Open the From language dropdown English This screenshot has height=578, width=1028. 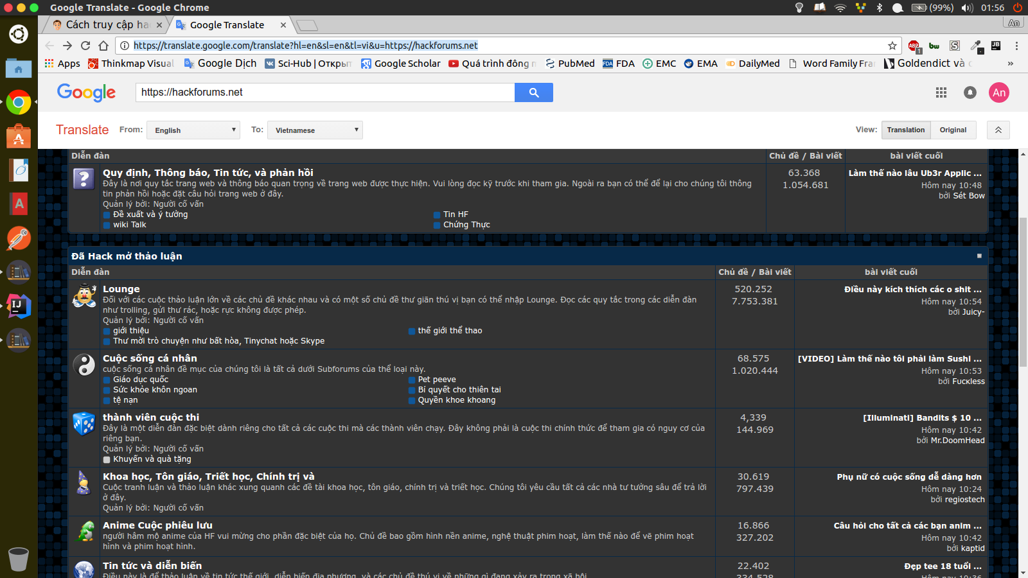coord(193,130)
